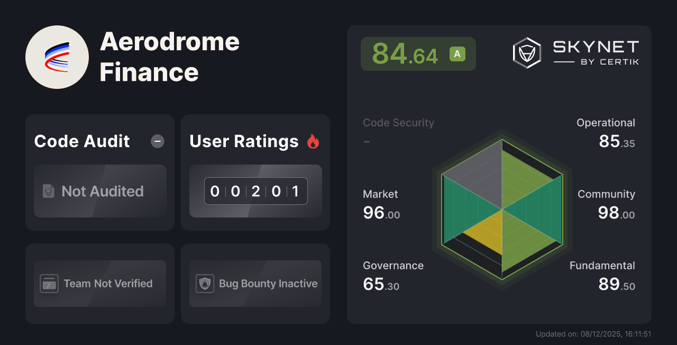Toggle the Team Not Verified indicator
The image size is (677, 345).
pyautogui.click(x=99, y=284)
